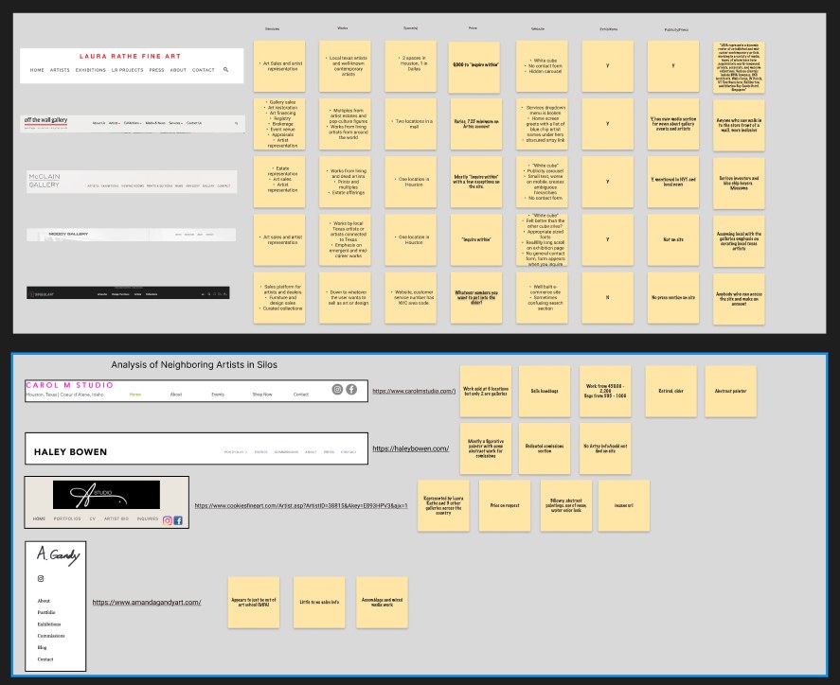This screenshot has height=685, width=840.
Task: Select the 'Exhibitions' column label
Action: pyautogui.click(x=609, y=29)
